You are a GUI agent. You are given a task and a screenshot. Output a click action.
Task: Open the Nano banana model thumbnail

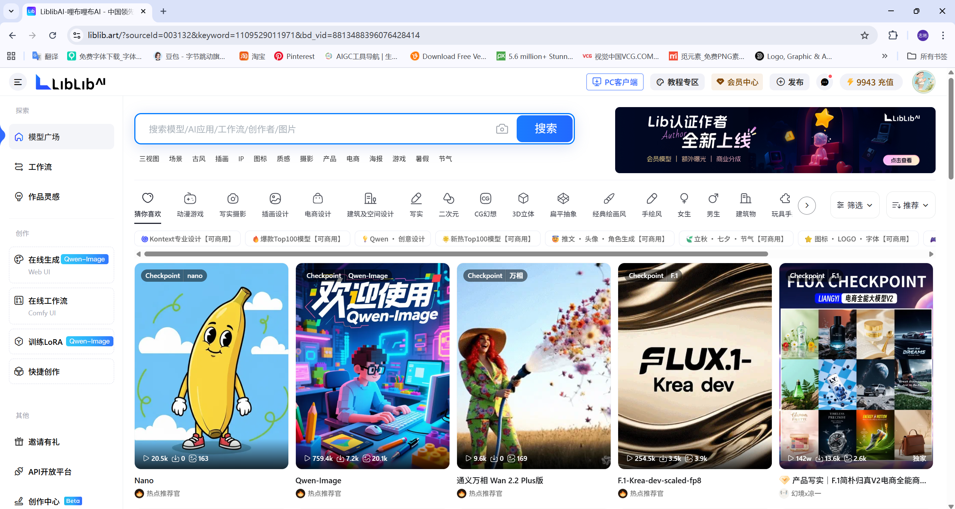(211, 366)
